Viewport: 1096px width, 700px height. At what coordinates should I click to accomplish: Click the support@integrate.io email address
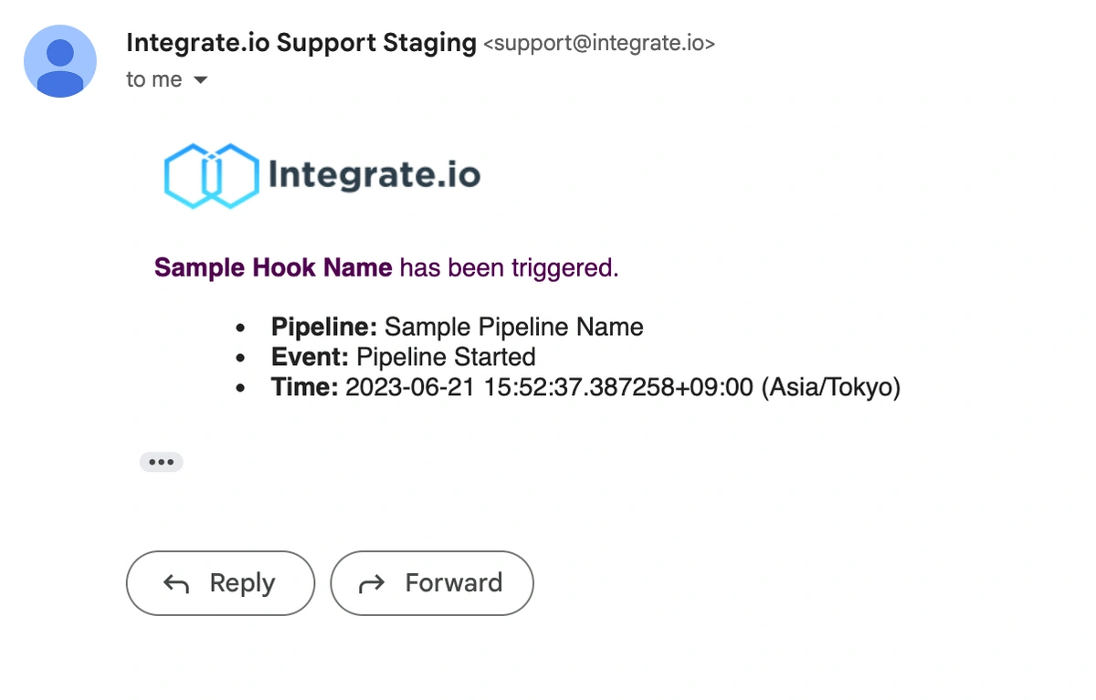pyautogui.click(x=598, y=43)
